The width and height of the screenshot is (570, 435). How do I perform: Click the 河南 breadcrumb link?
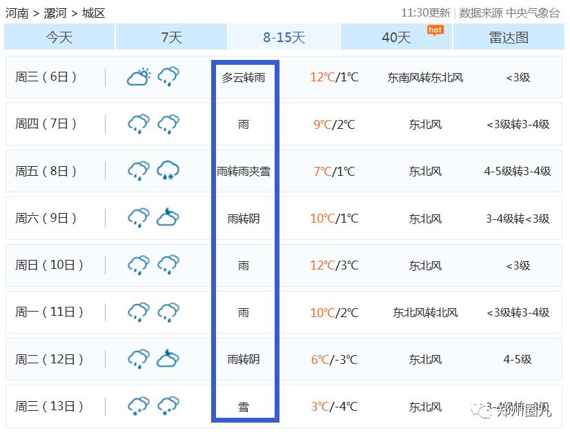coord(17,13)
